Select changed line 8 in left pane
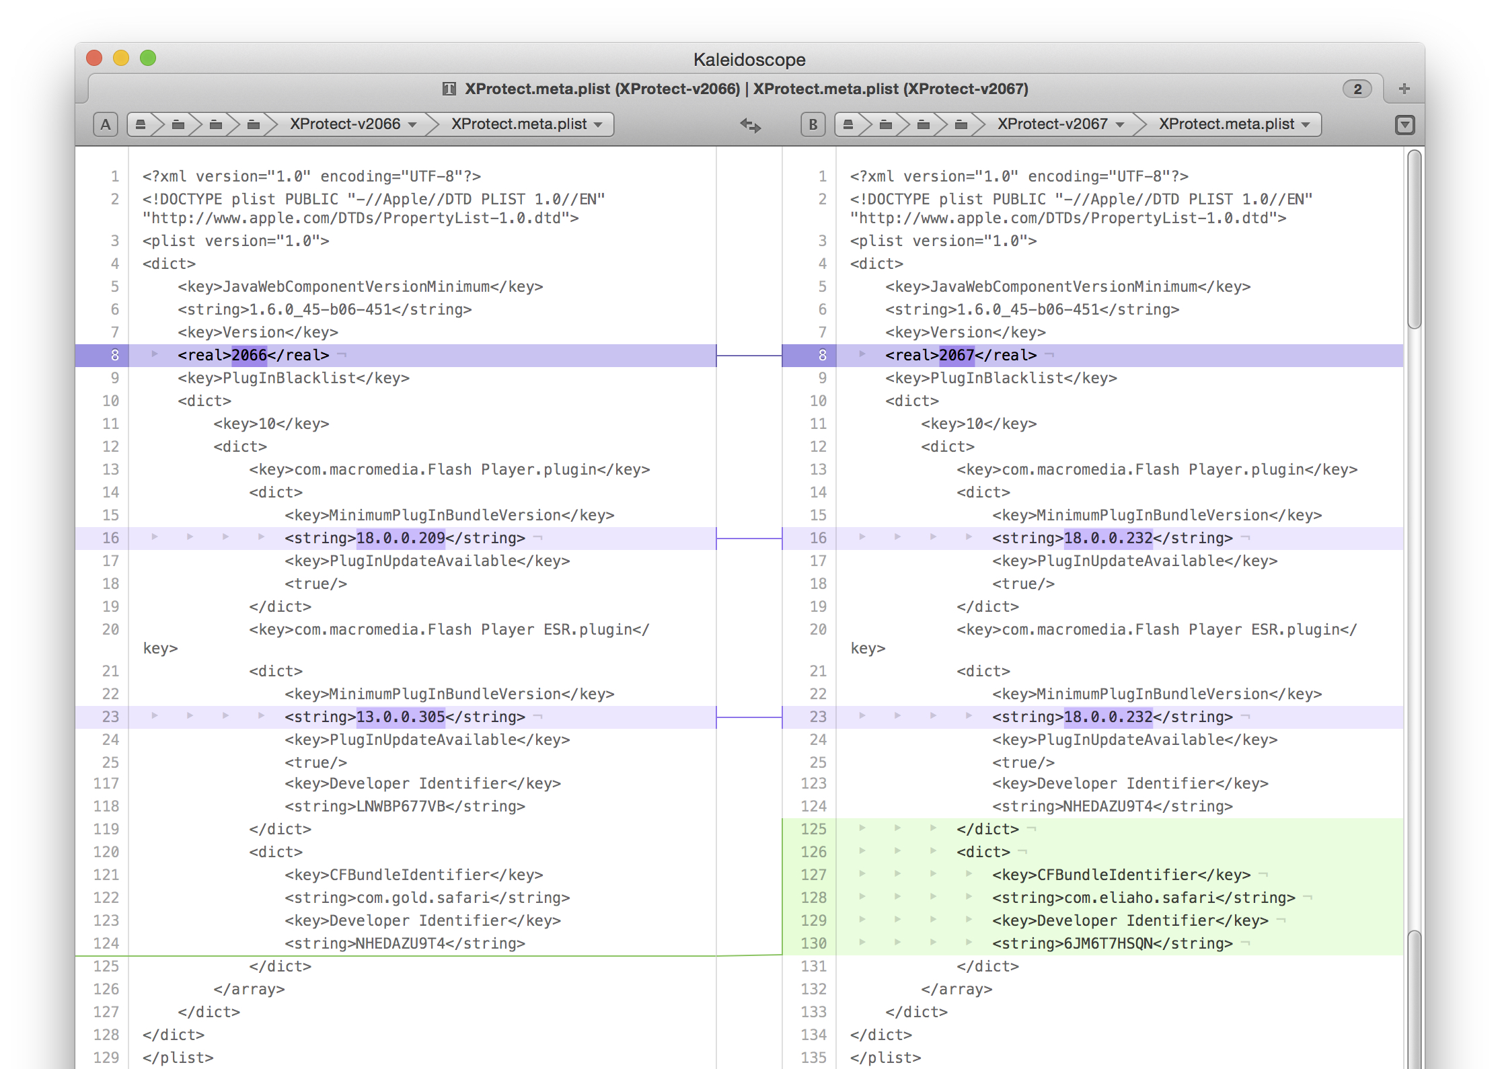Image resolution: width=1500 pixels, height=1069 pixels. click(253, 355)
